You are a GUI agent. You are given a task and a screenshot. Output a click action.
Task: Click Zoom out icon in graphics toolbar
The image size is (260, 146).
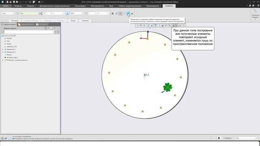[145, 25]
